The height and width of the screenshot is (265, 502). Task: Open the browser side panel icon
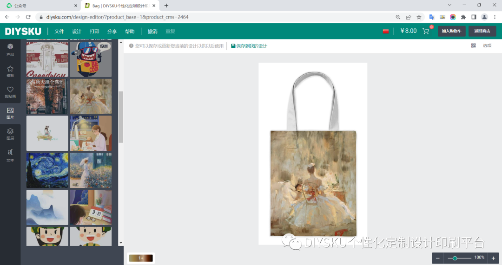coord(474,17)
